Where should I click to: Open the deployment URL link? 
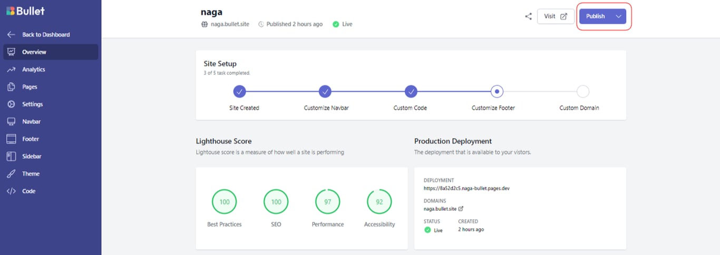click(x=466, y=188)
